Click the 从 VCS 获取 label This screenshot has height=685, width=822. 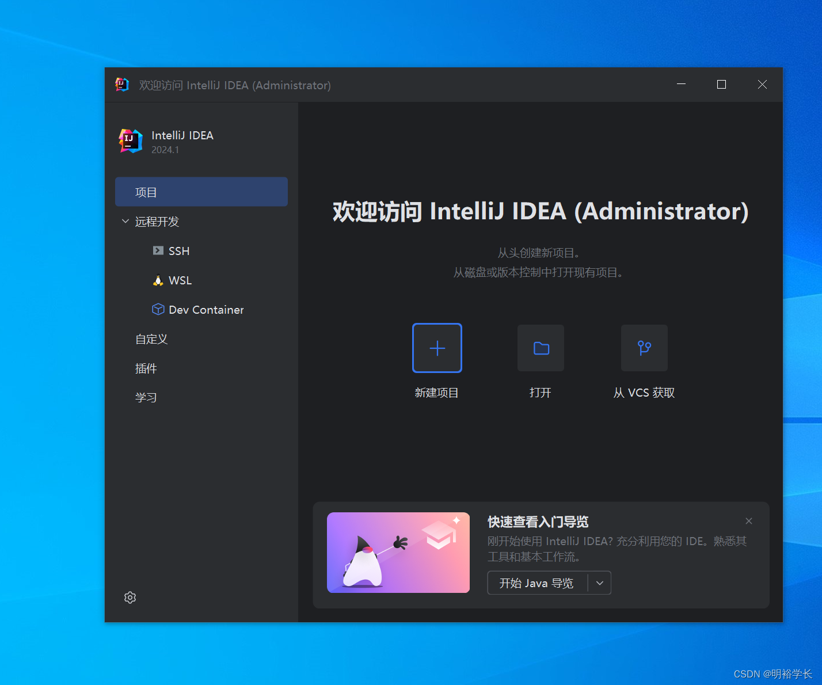pos(644,393)
